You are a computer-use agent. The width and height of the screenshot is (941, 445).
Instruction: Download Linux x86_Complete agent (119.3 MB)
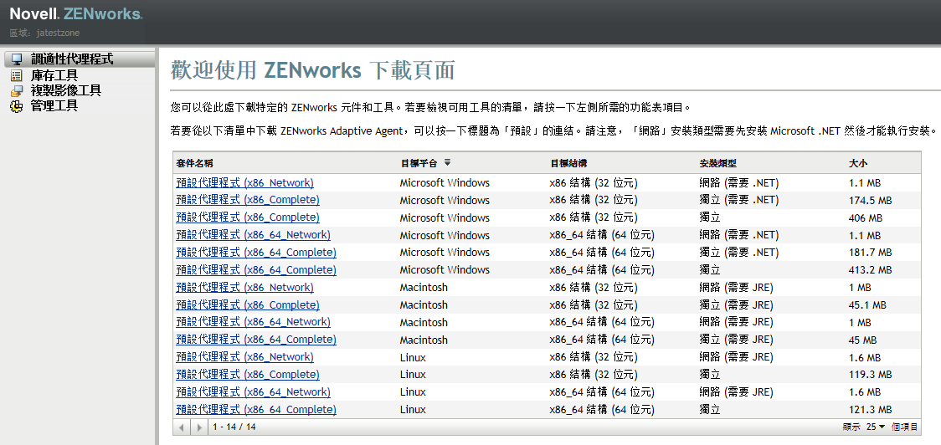tap(248, 375)
